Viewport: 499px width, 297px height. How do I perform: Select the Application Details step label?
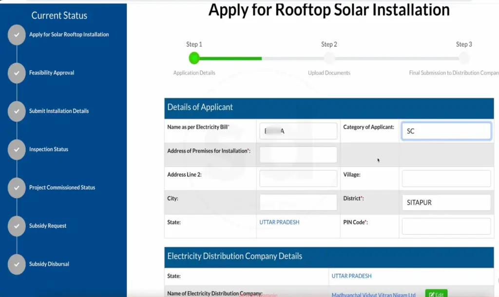(194, 72)
